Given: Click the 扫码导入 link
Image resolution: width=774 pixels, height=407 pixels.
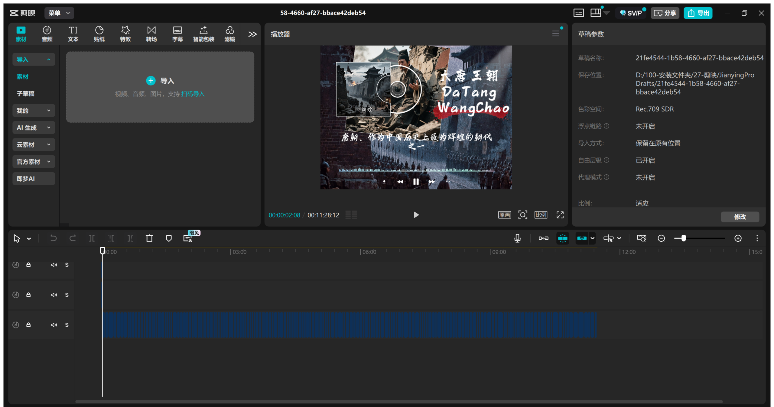Looking at the screenshot, I should click(193, 94).
